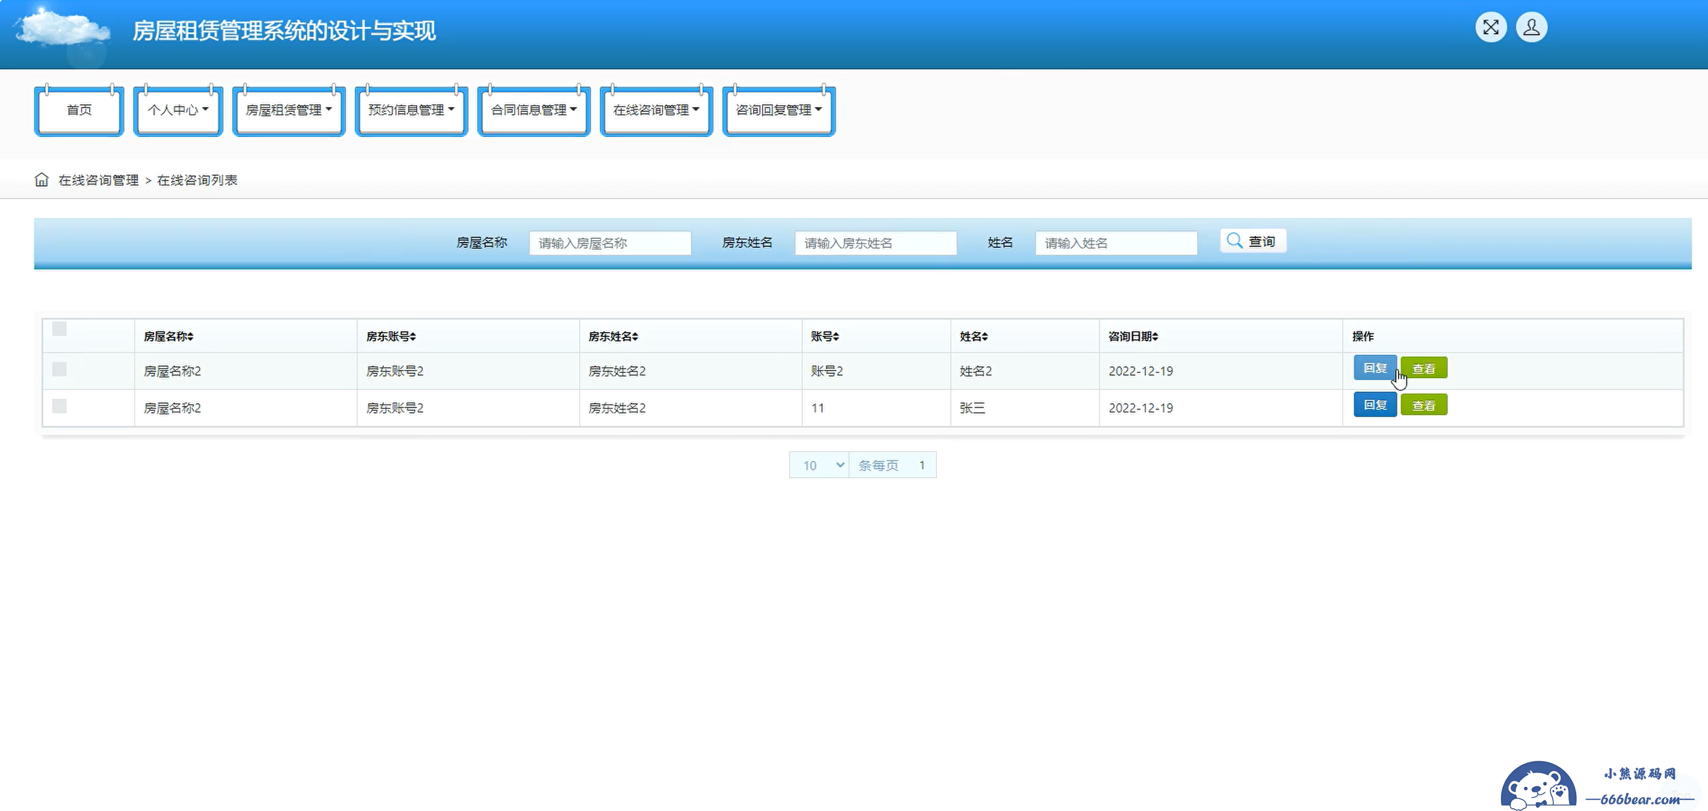Expand the 咨询回复管理 dropdown menu

pos(778,110)
